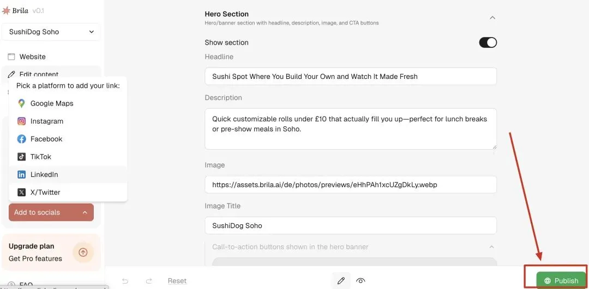Image resolution: width=589 pixels, height=289 pixels.
Task: Click the undo arrow icon
Action: point(125,281)
